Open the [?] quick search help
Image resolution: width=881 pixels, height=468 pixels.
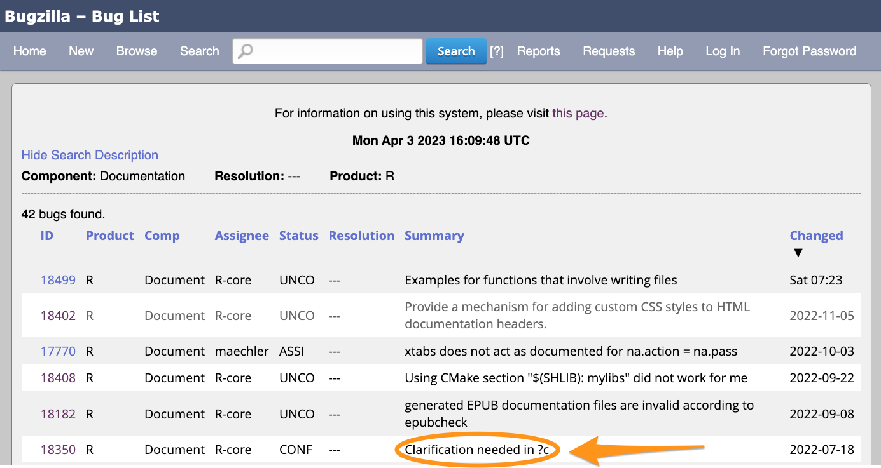pos(497,51)
